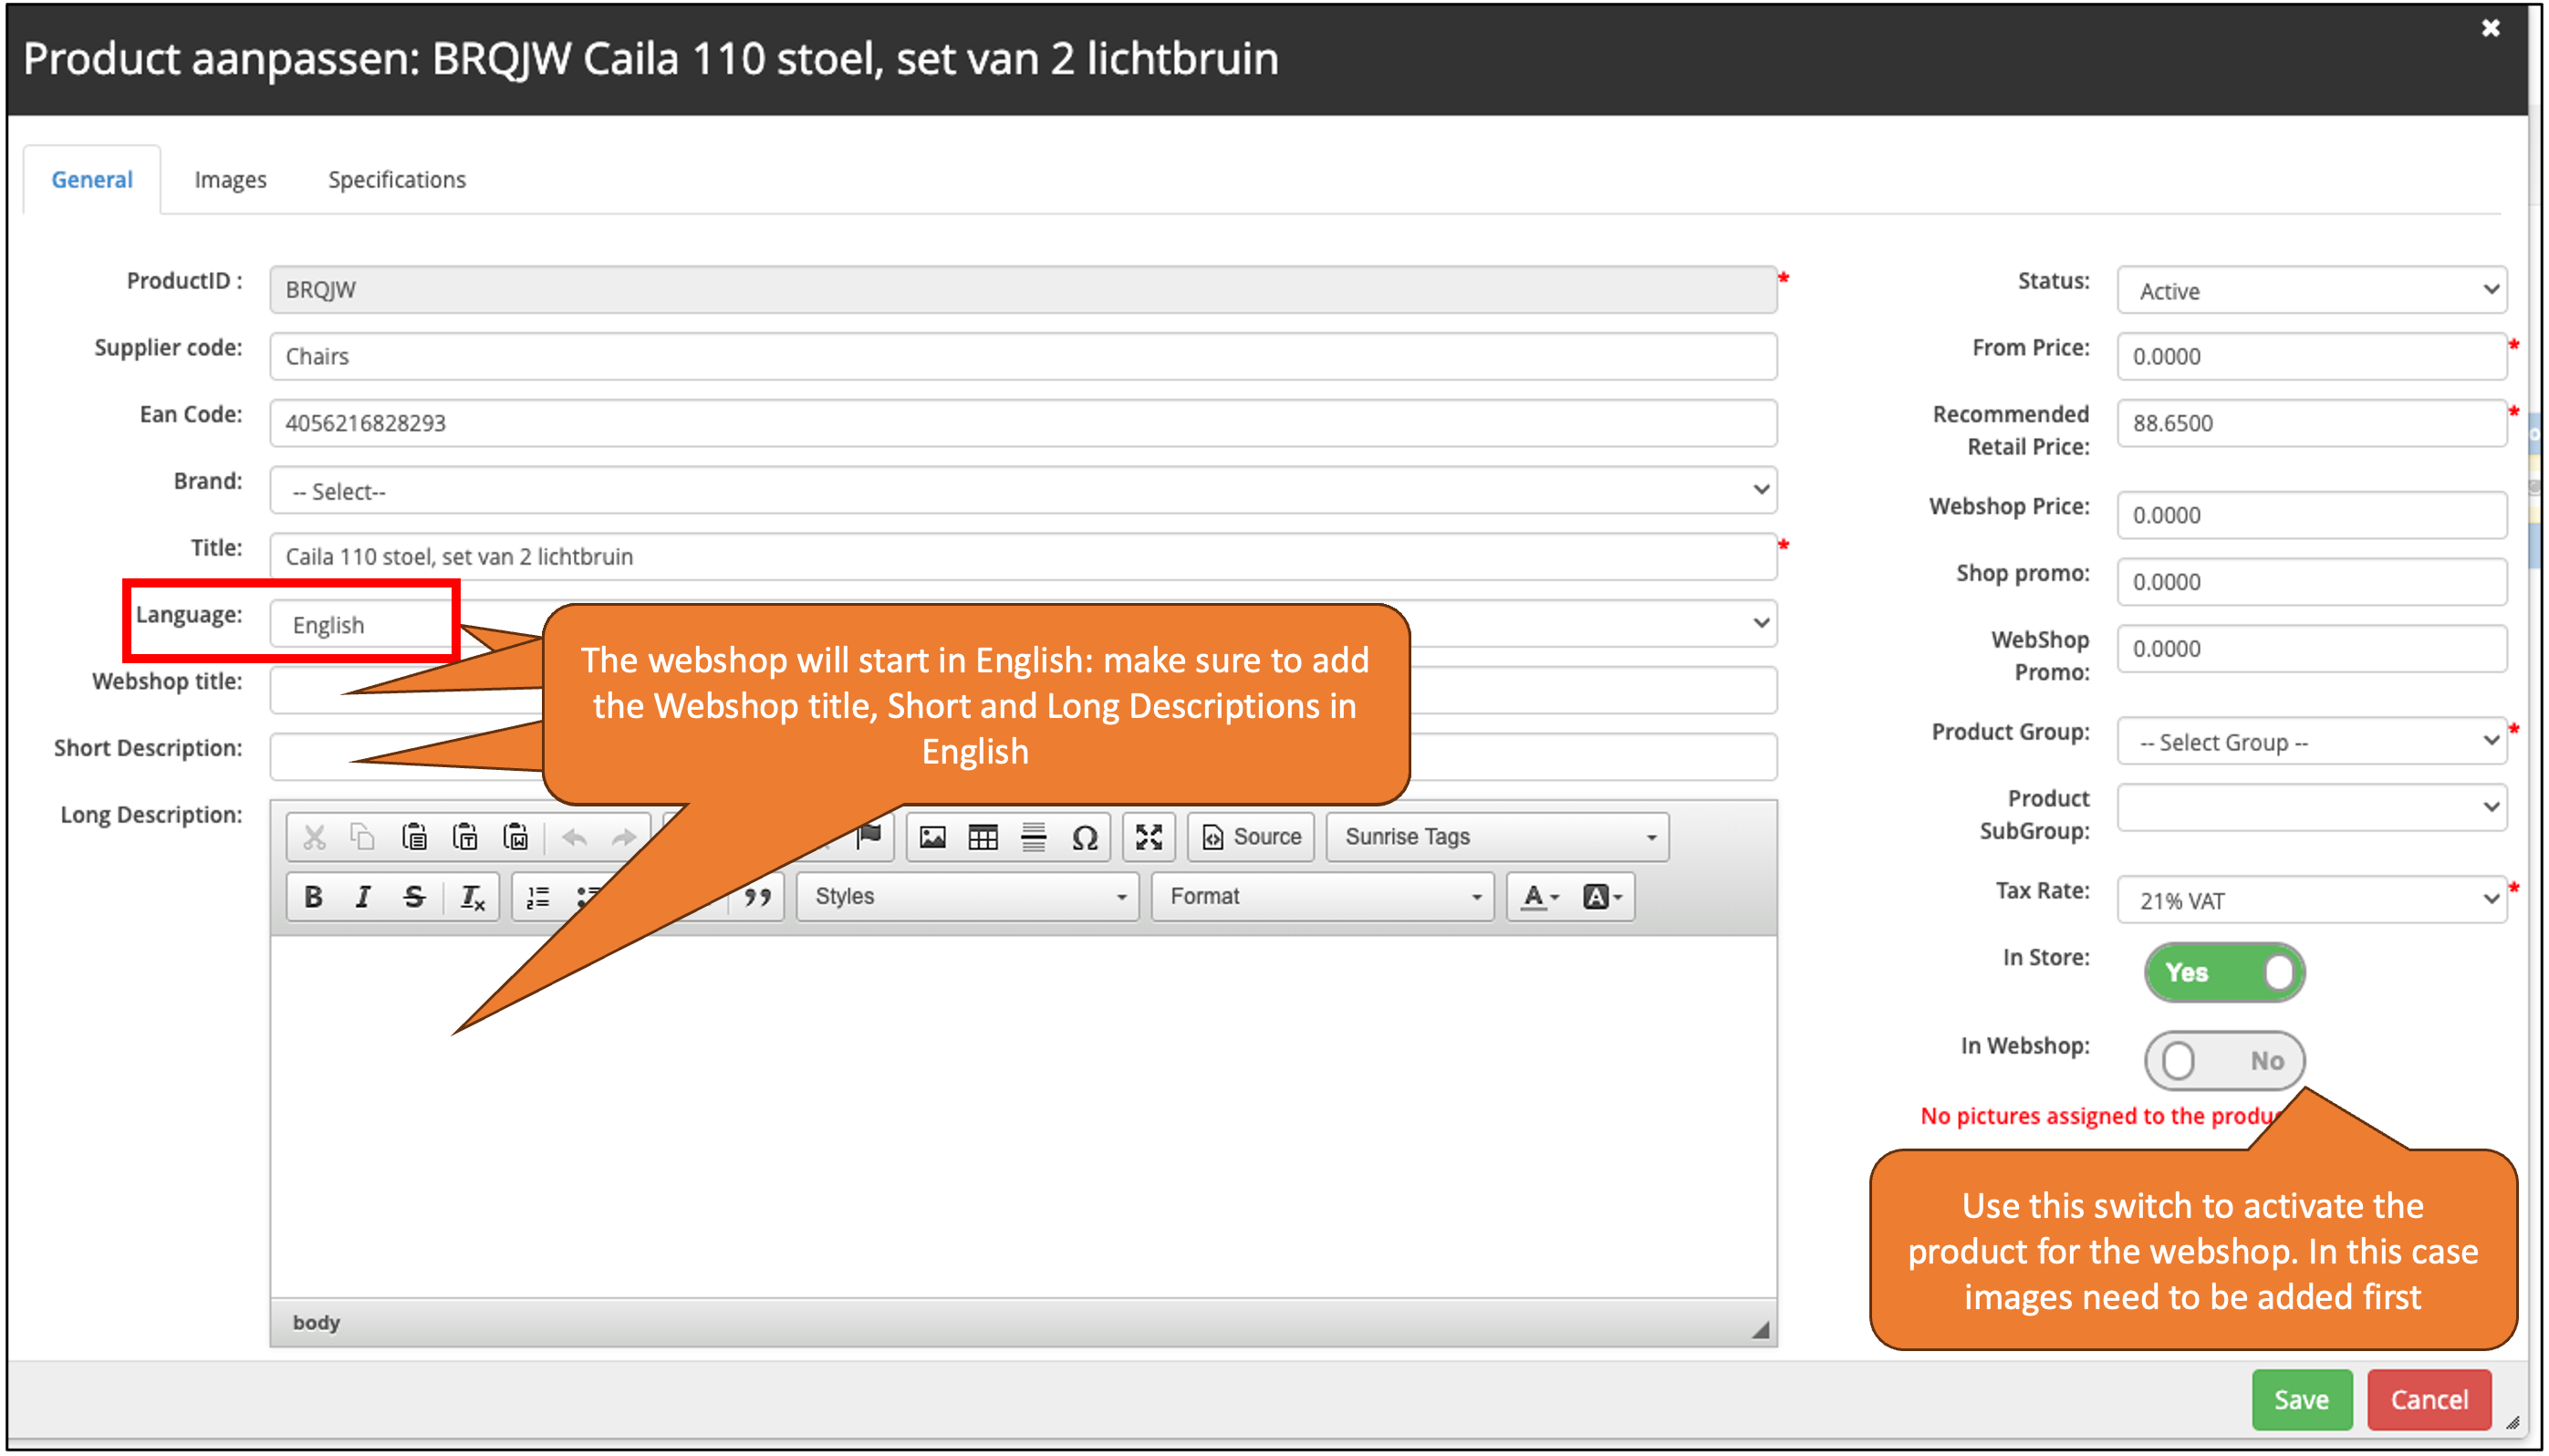Toggle the In Store switch
The height and width of the screenshot is (1456, 2549).
pos(2223,972)
